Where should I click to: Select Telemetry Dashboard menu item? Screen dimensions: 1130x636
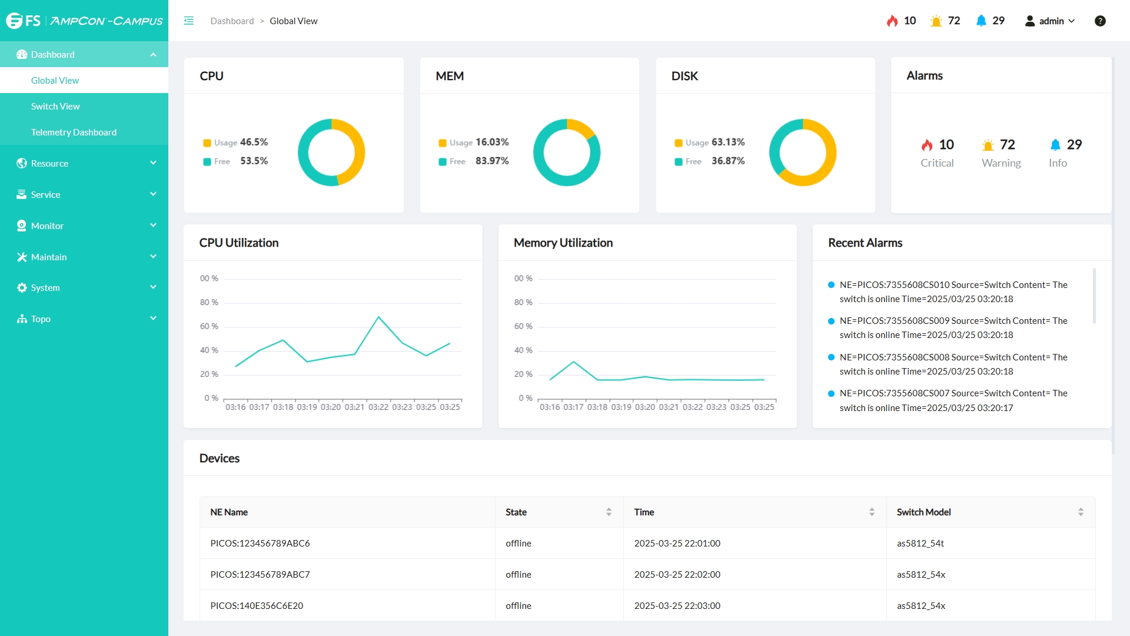(x=74, y=132)
